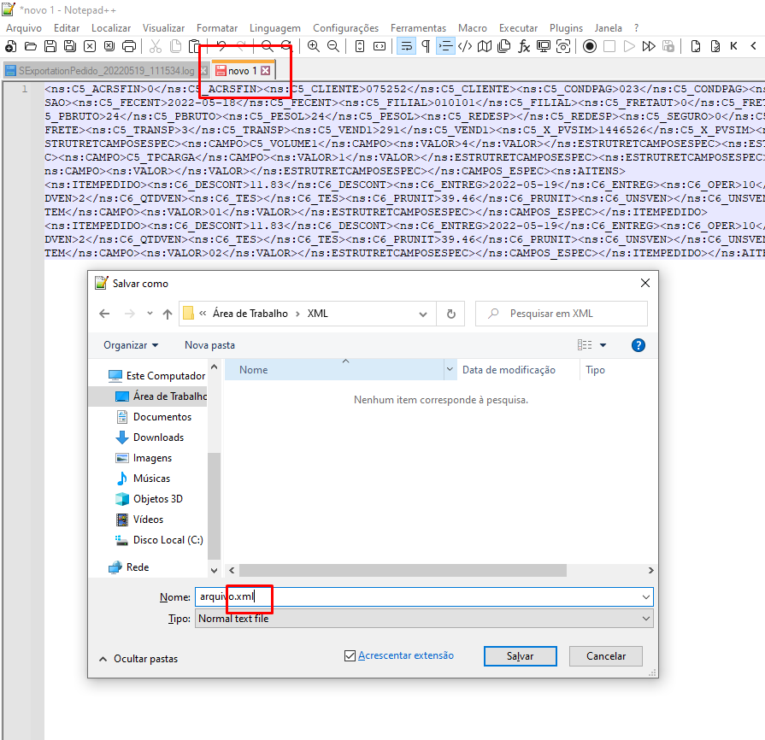
Task: Open the Localizar menu
Action: (111, 28)
